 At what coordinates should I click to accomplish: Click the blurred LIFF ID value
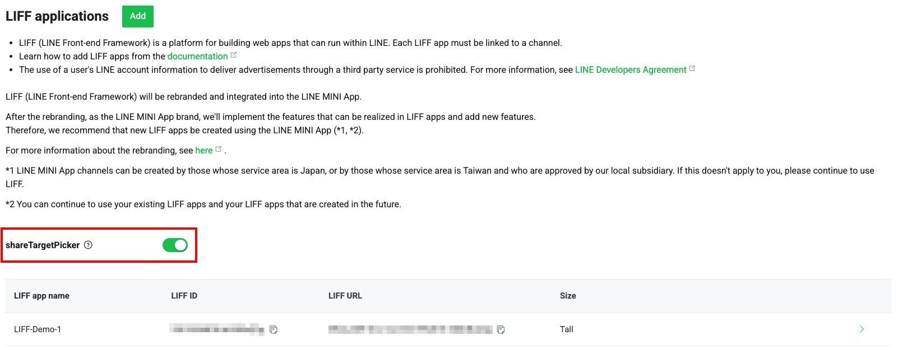217,329
